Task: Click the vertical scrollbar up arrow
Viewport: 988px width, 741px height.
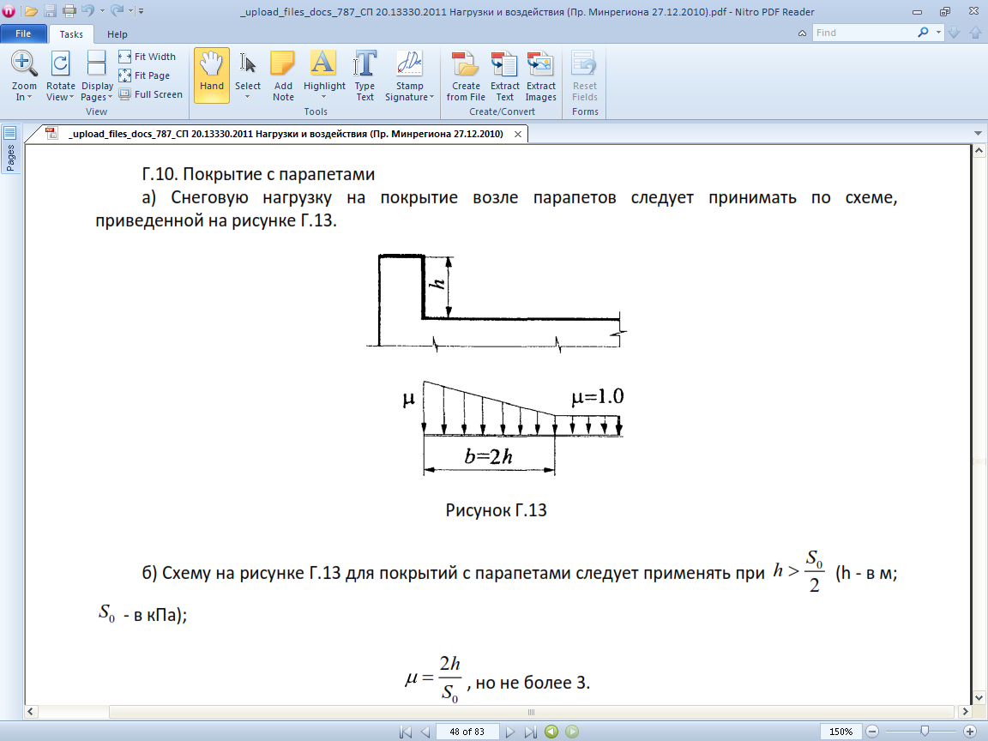Action: point(979,150)
